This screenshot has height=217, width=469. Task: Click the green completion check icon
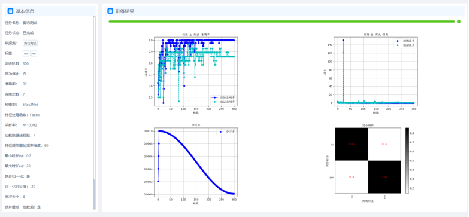[x=459, y=22]
